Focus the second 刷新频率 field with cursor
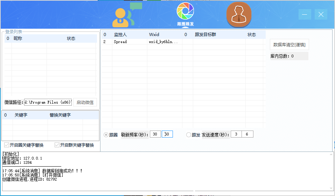The width and height of the screenshot is (335, 196). point(167,134)
